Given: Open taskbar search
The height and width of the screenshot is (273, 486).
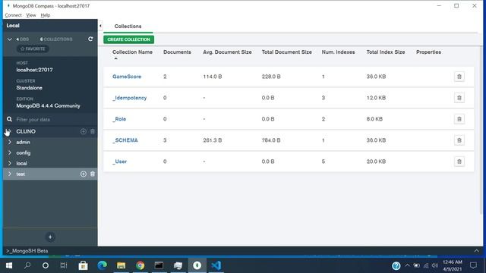Looking at the screenshot, I should [27, 265].
